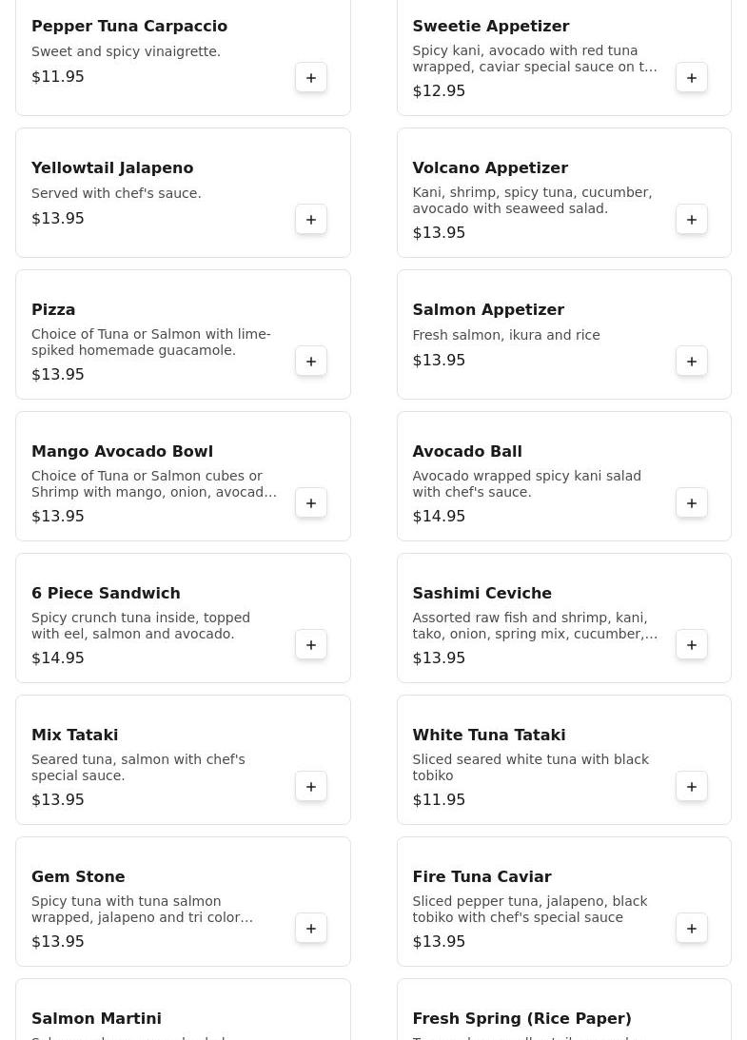This screenshot has height=1040, width=747.
Task: Add Gem Stone to the order
Action: pos(311,929)
